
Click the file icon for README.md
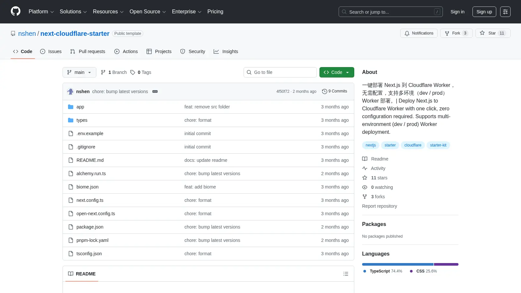(71, 160)
